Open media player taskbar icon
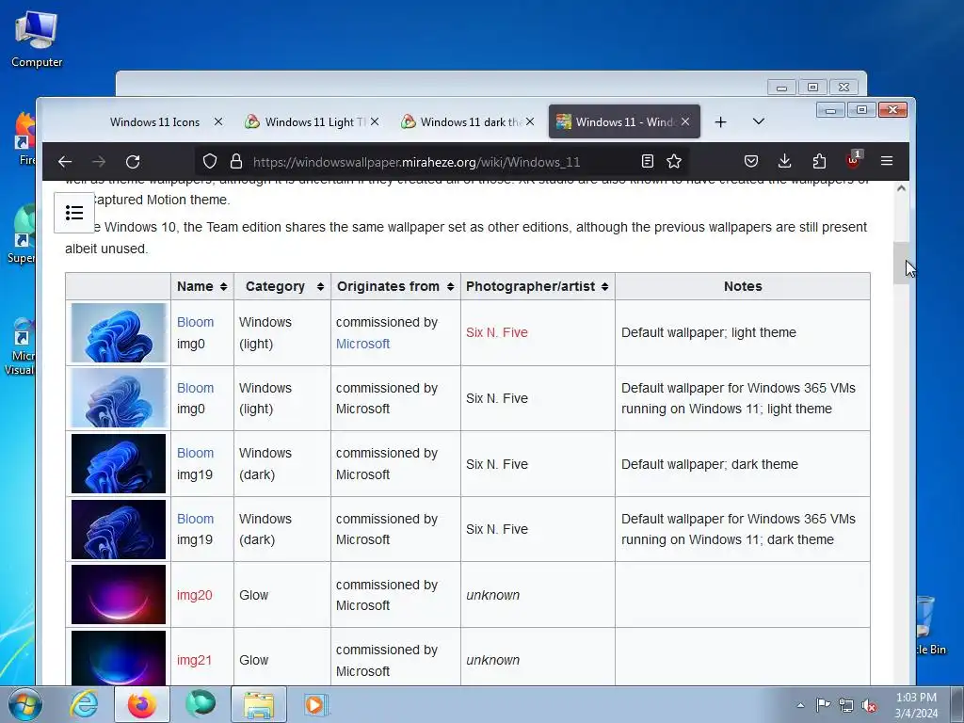Image resolution: width=964 pixels, height=723 pixels. 316,704
